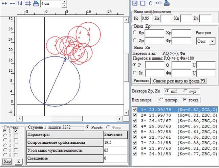Zoom out with the -- icon

(x=12, y=3)
